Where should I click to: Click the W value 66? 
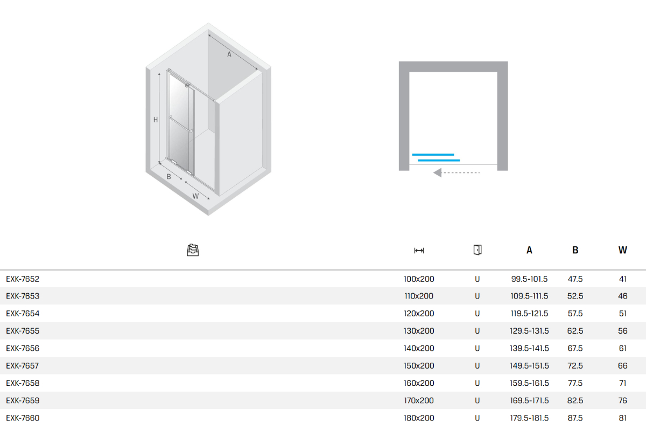[x=623, y=365]
